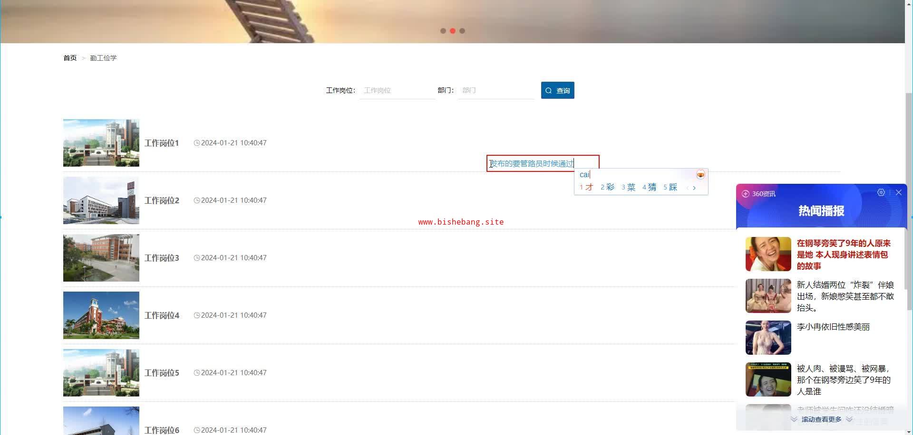Focus the 工作岗位 search field
The height and width of the screenshot is (435, 913).
pos(398,90)
